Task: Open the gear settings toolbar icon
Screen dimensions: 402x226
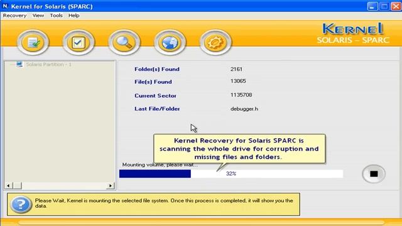Action: pyautogui.click(x=215, y=43)
